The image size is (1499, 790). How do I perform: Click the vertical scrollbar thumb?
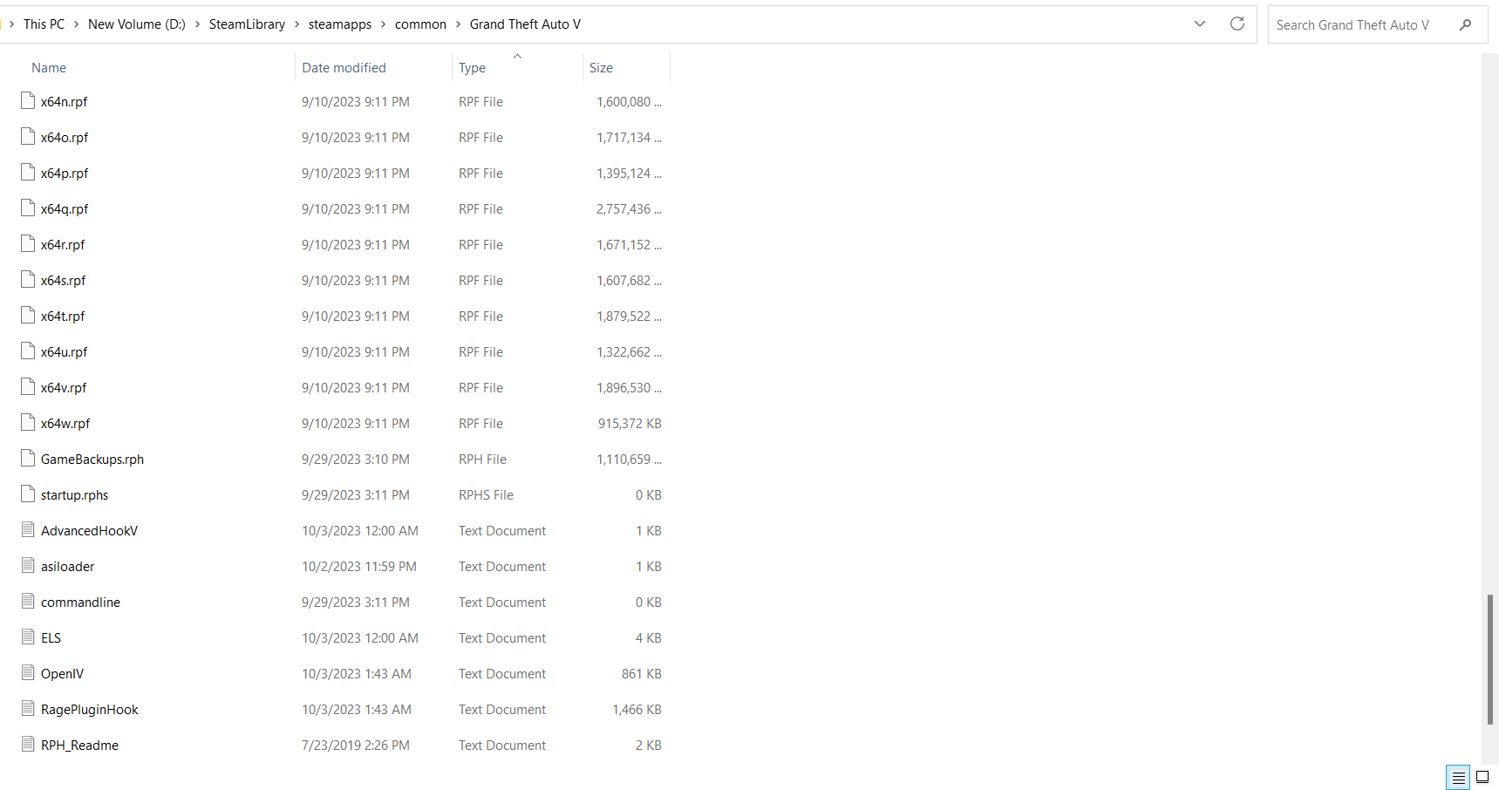tap(1490, 659)
